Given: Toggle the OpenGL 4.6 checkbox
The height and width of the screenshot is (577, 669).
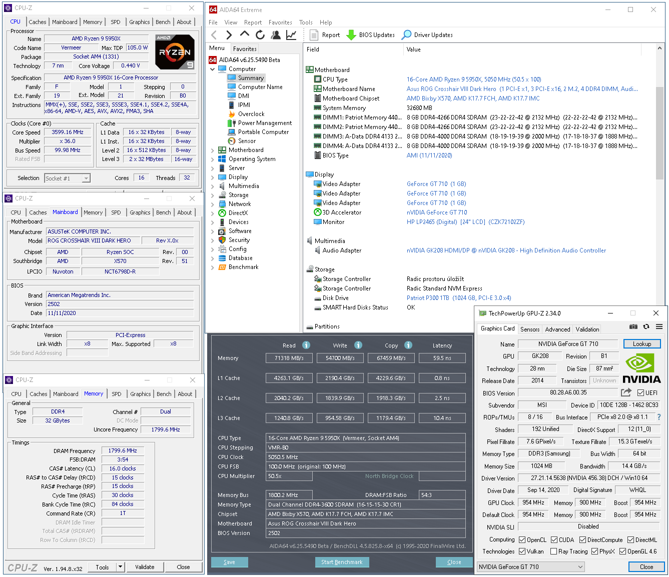Looking at the screenshot, I should 622,551.
